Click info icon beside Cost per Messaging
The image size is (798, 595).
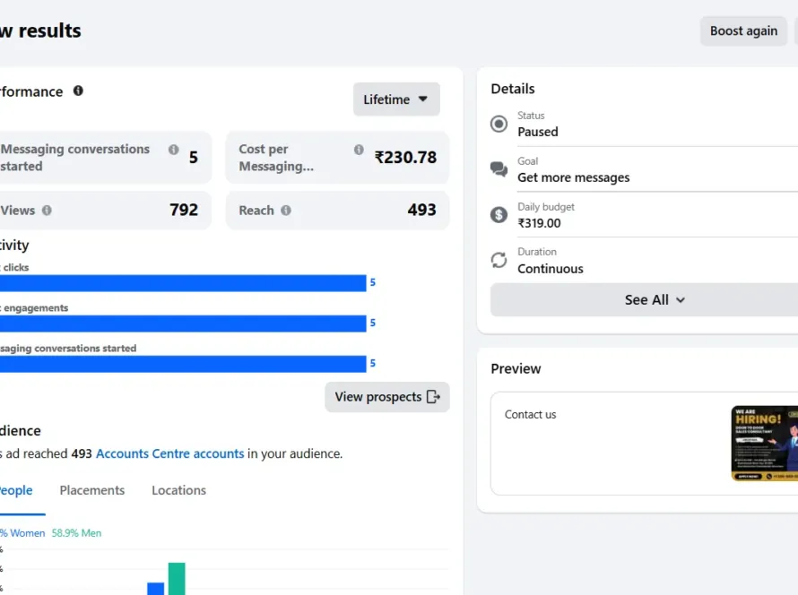click(359, 150)
